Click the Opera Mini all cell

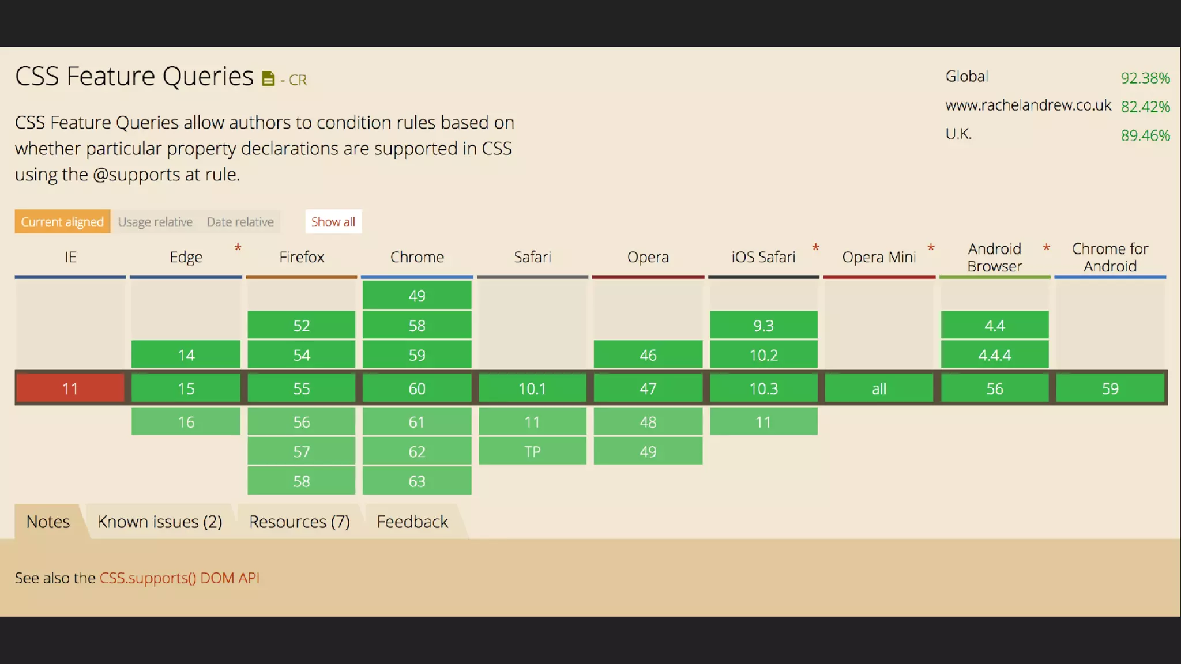879,388
